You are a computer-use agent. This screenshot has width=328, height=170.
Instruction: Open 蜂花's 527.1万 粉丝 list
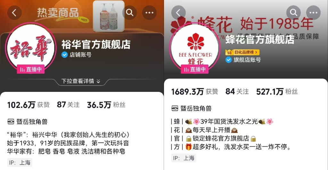[277, 92]
